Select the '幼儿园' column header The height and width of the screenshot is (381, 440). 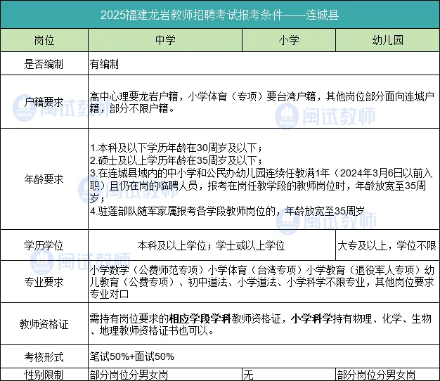pyautogui.click(x=387, y=40)
